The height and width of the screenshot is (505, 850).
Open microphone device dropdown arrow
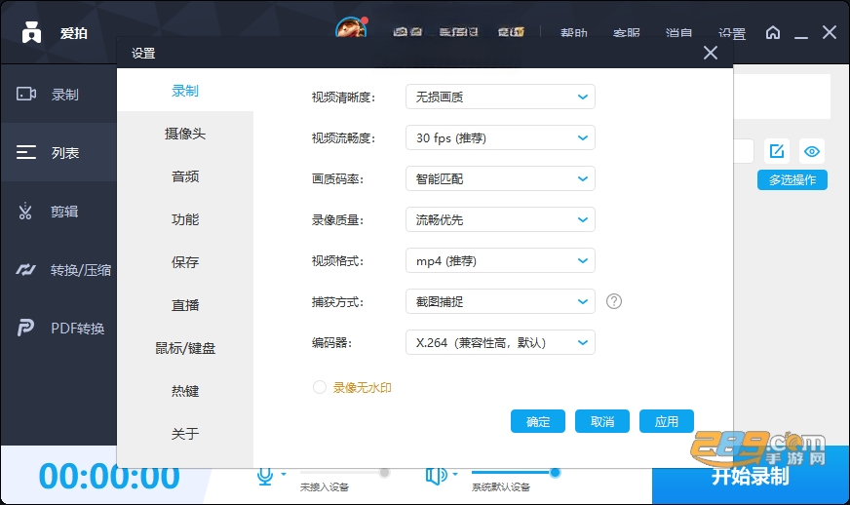click(284, 474)
